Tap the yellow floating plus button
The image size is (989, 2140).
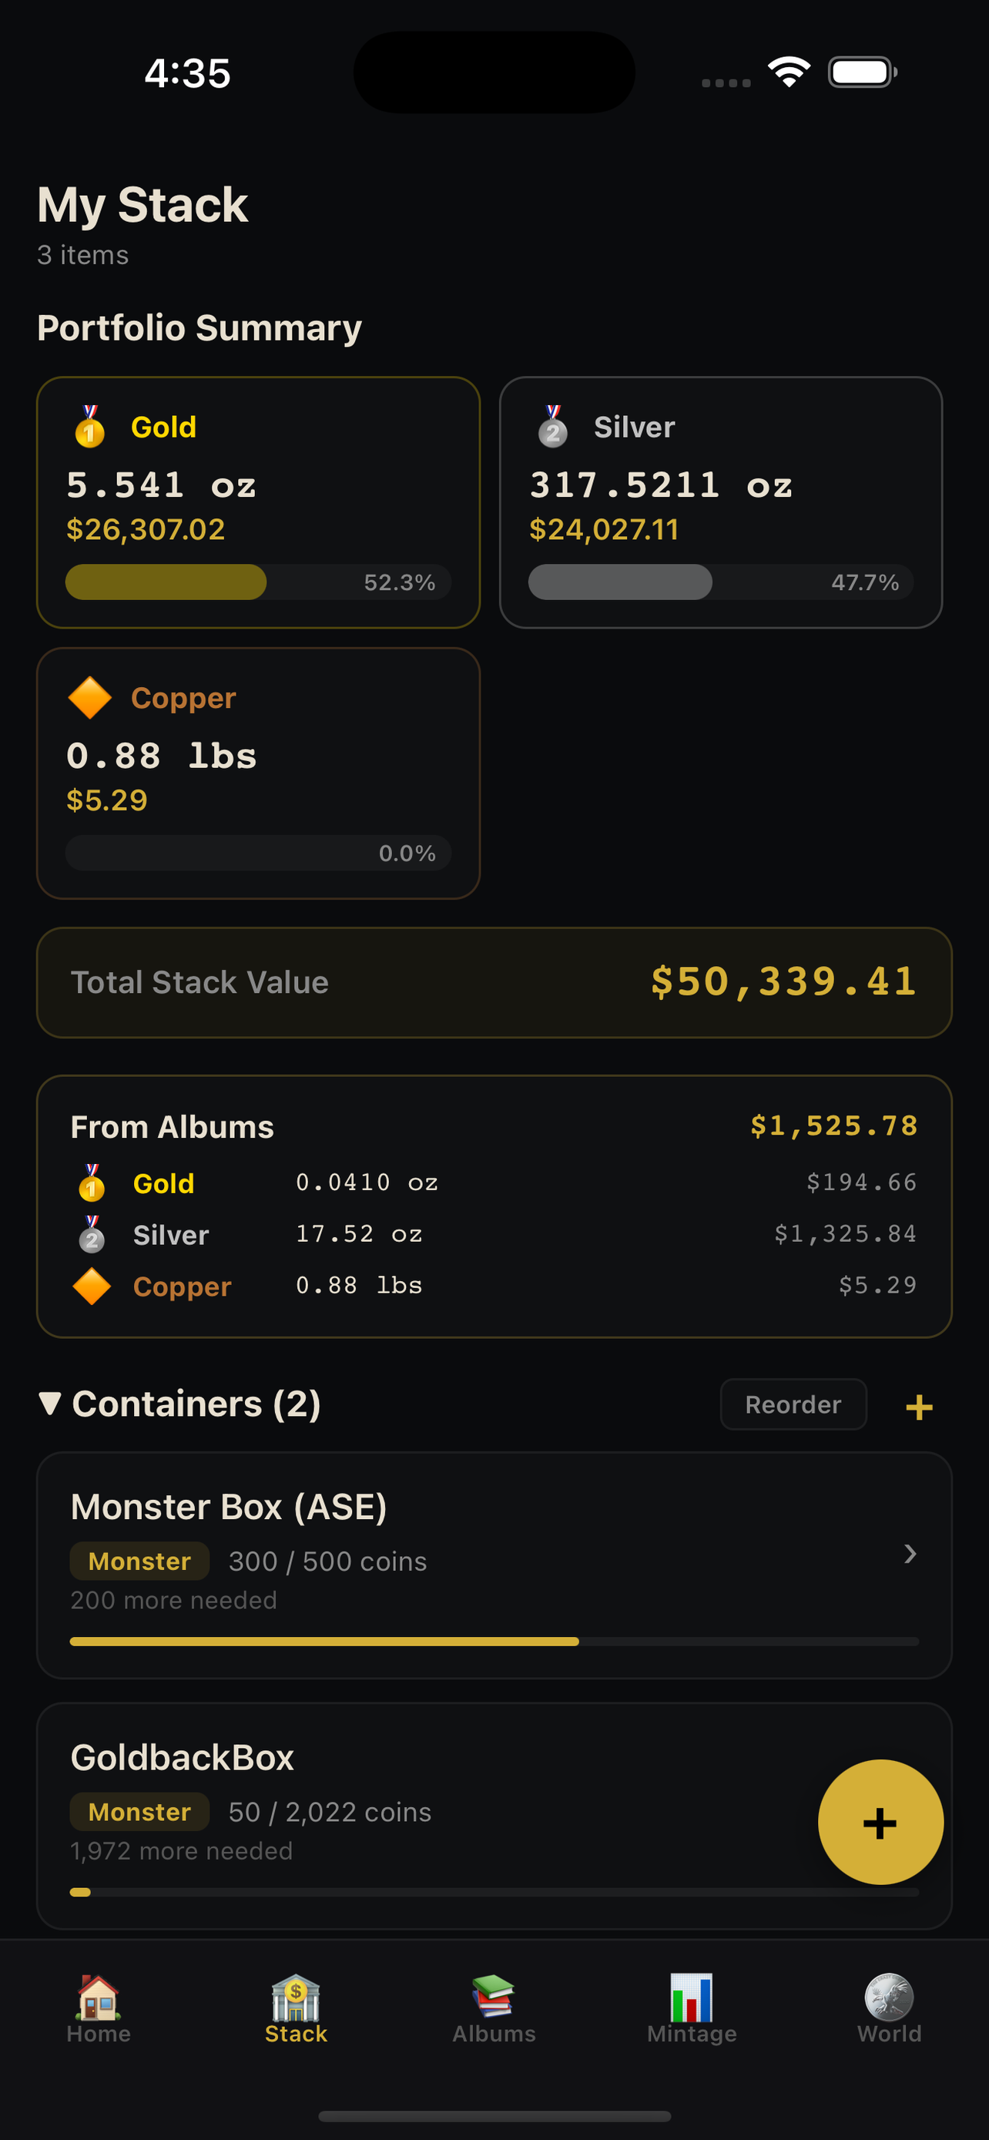(880, 1822)
